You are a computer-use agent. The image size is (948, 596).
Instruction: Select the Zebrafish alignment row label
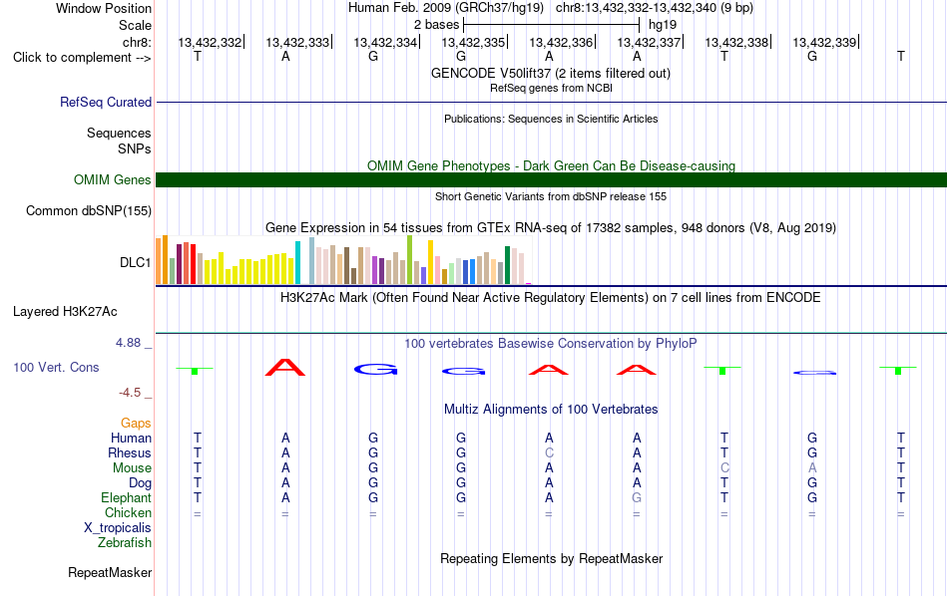pos(125,542)
